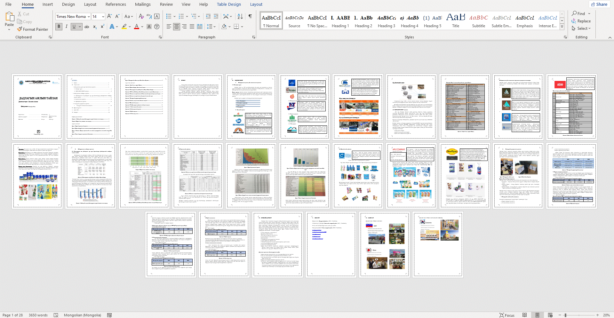Image resolution: width=614 pixels, height=318 pixels.
Task: Switch to Read Mode view
Action: pos(524,315)
